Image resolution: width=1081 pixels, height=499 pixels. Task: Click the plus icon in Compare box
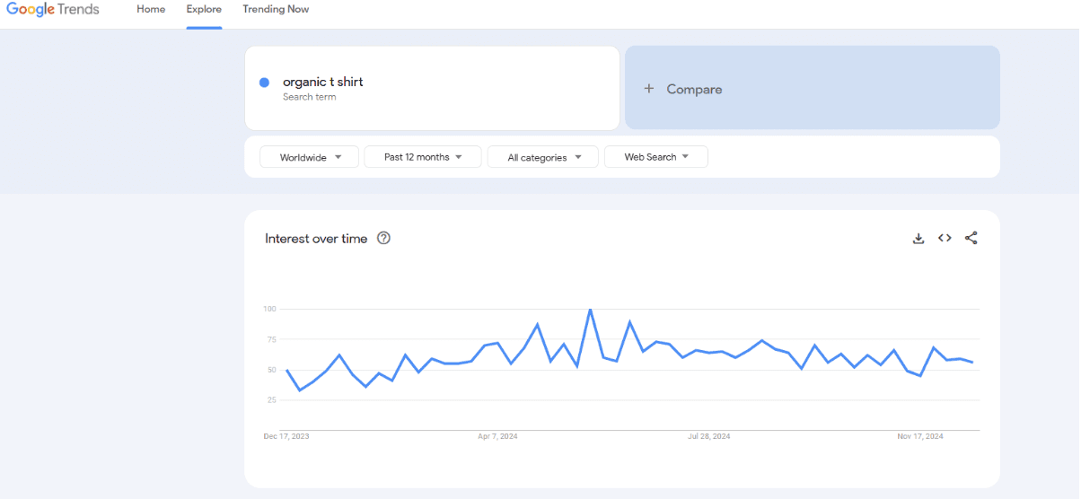(x=649, y=89)
